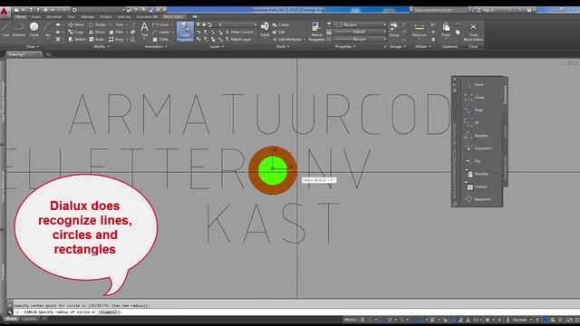The image size is (580, 326).
Task: Open the ByLayer color dropdown
Action: [360, 24]
